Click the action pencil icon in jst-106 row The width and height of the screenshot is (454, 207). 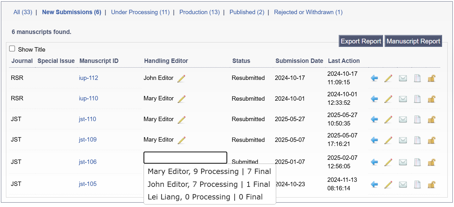pos(388,162)
